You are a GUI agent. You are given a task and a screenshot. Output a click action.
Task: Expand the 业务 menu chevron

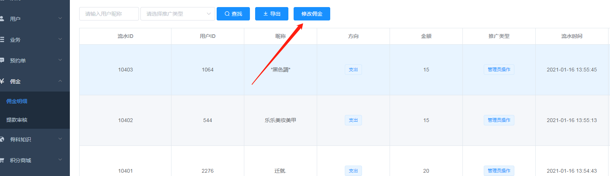coord(60,39)
